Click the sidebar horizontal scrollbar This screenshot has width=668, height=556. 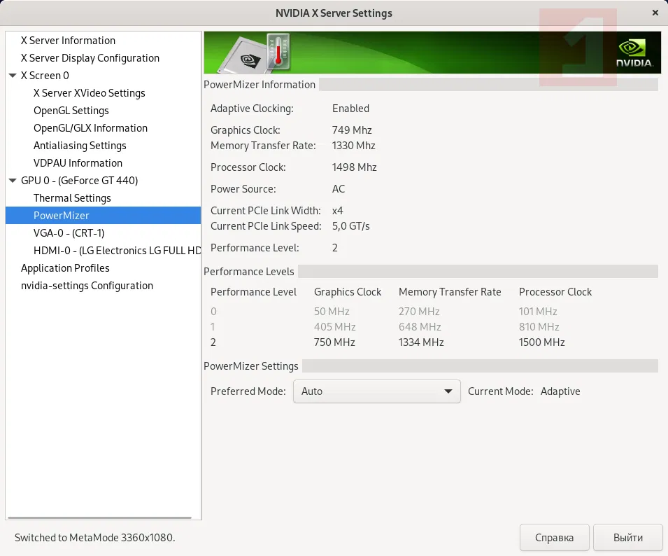coord(100,517)
